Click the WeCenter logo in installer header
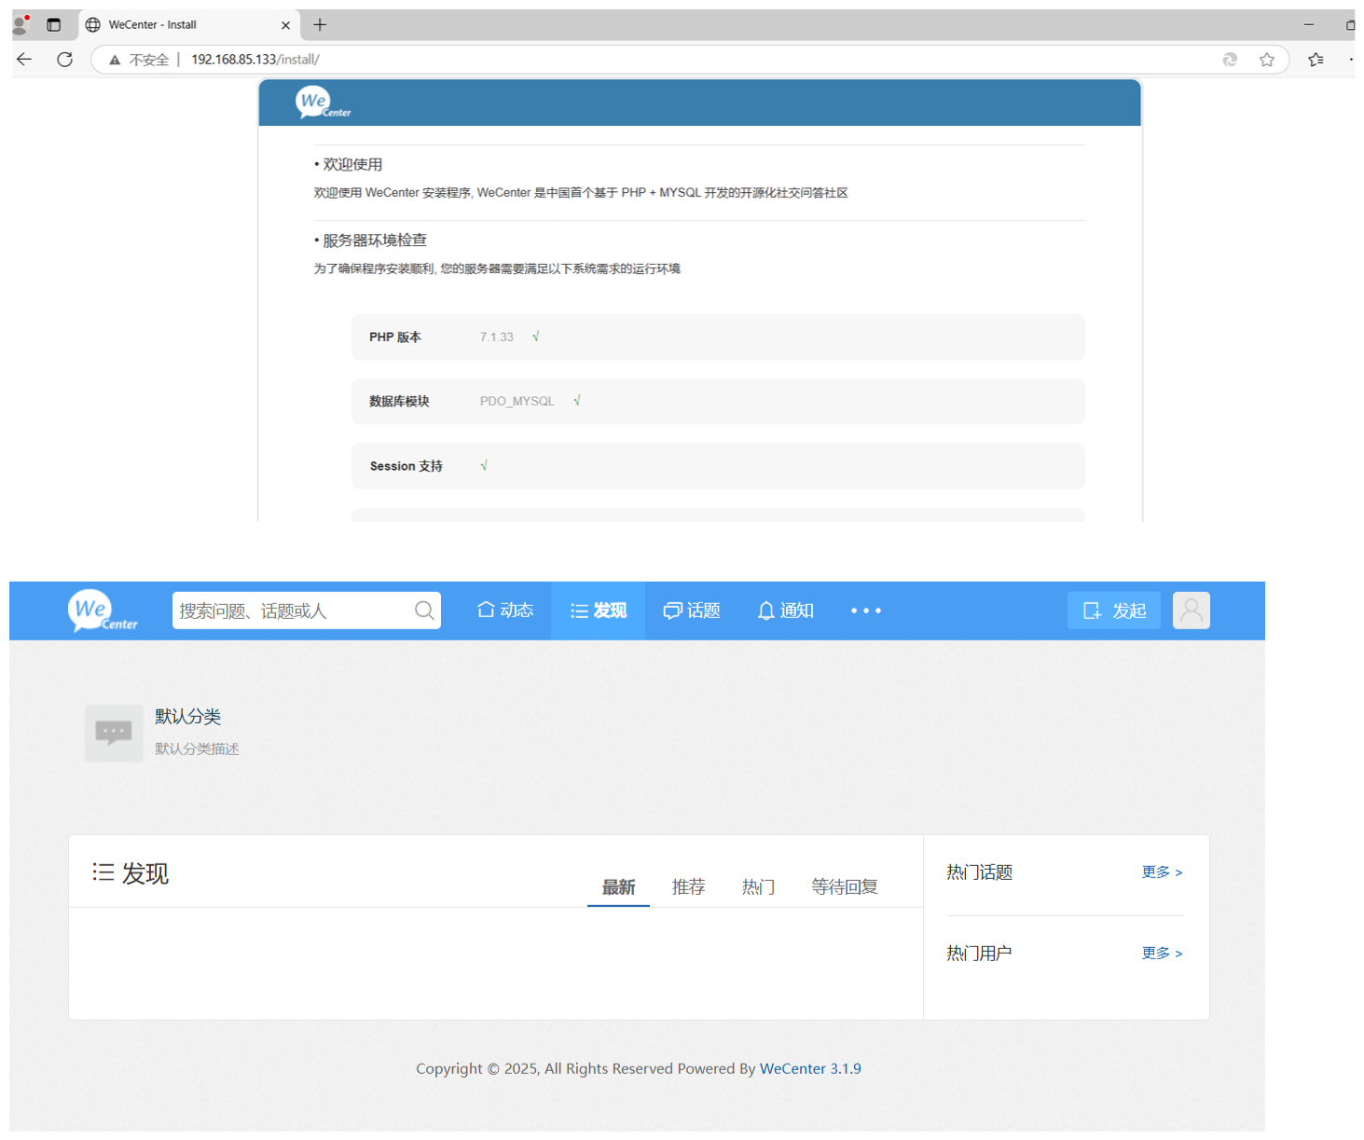The image size is (1364, 1140). (323, 103)
